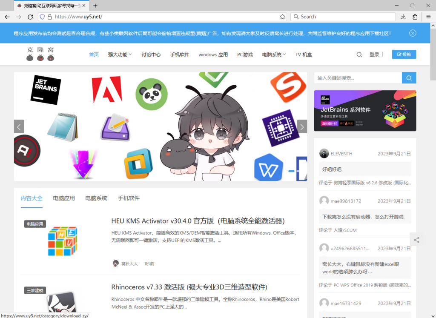This screenshot has height=318, width=436.
Task: Click the browser URL address bar
Action: pos(162,17)
